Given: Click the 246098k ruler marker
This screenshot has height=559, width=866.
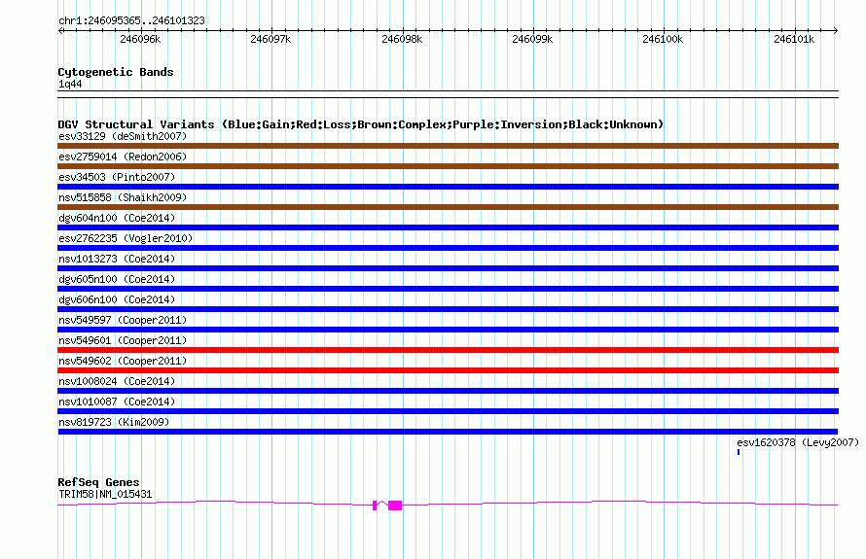Looking at the screenshot, I should 402,39.
